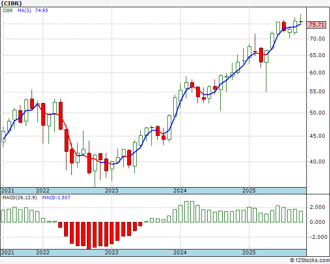
Task: Click 2022 on the price chart timeline
Action: click(x=43, y=191)
